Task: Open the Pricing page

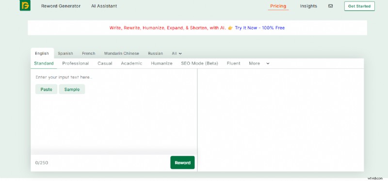Action: (x=278, y=6)
